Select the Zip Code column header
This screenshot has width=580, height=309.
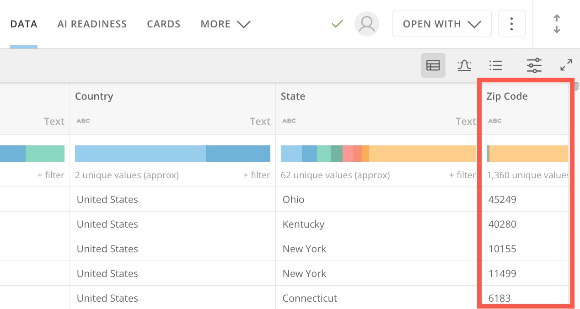tap(507, 96)
